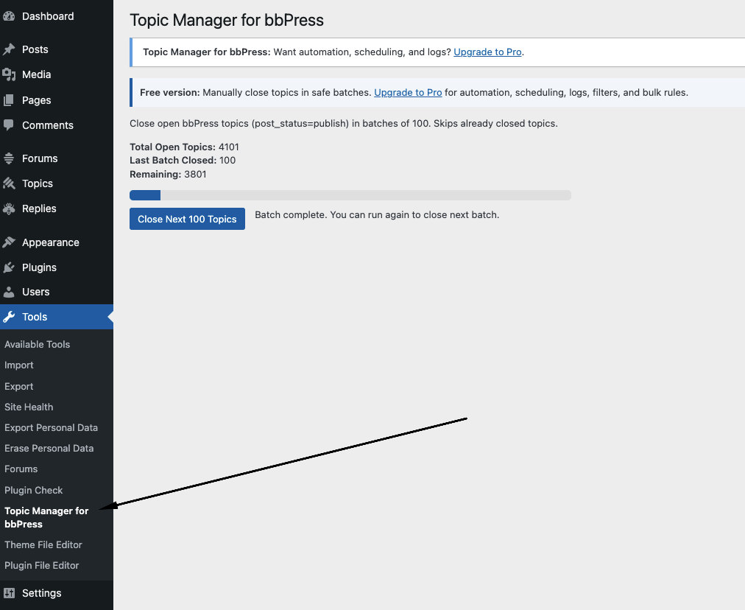
Task: Open Available Tools submenu item
Action: click(37, 344)
